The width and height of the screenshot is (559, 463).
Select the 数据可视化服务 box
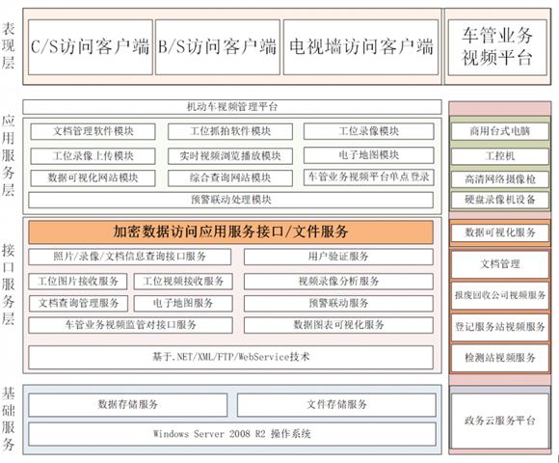tap(500, 232)
